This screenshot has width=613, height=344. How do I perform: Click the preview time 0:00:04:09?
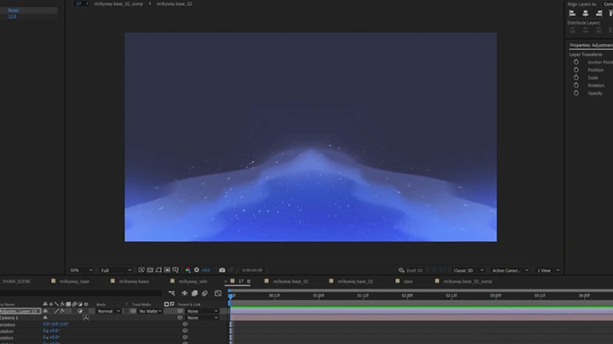pyautogui.click(x=252, y=270)
